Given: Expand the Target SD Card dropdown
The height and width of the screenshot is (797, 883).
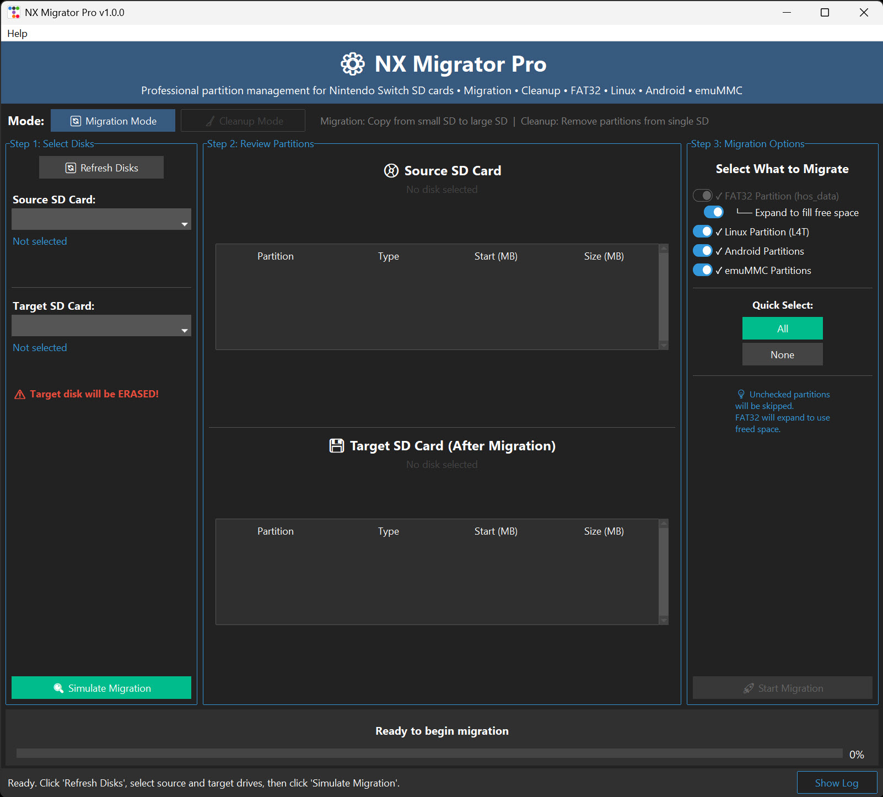Looking at the screenshot, I should point(101,326).
